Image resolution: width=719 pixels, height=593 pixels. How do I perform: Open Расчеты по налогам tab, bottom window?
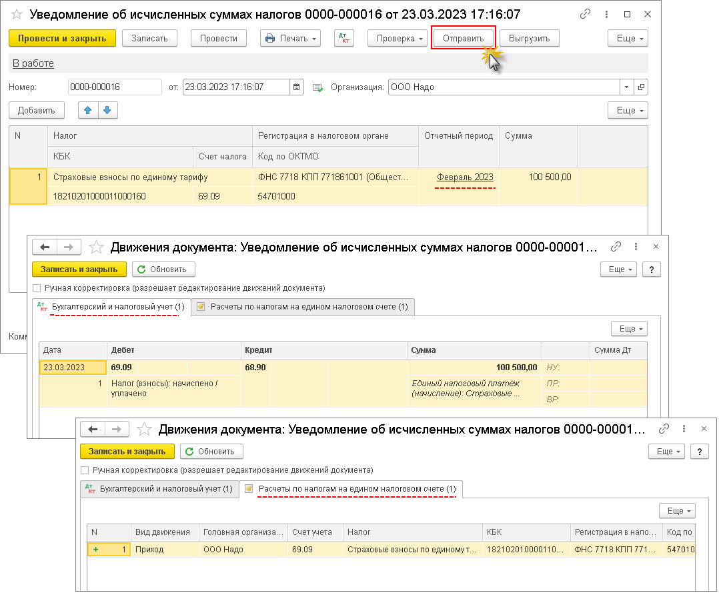click(x=351, y=489)
